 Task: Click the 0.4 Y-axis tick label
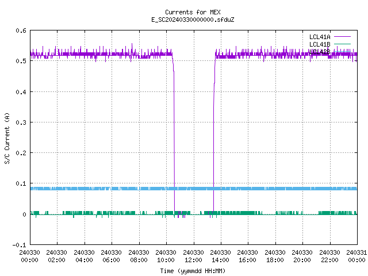pos(21,92)
